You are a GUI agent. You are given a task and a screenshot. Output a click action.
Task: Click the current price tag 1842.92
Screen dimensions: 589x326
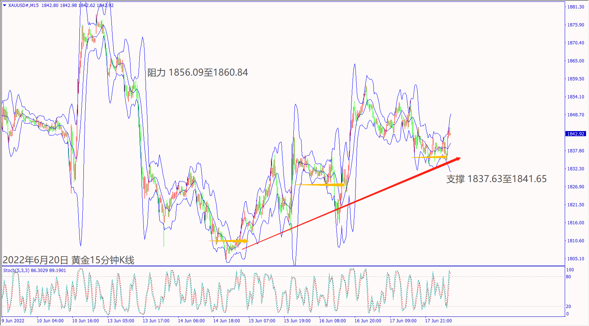pos(575,134)
